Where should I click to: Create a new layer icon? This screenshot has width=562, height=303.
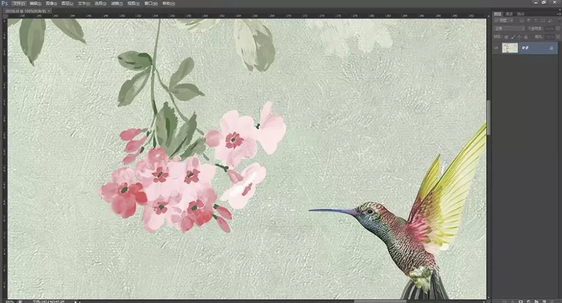544,301
